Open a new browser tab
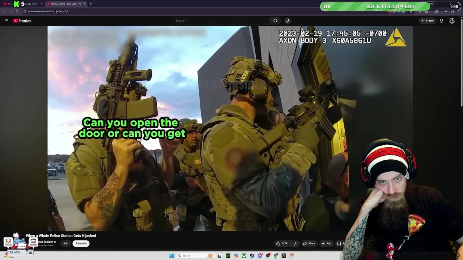Image resolution: width=463 pixels, height=260 pixels. 91,4
